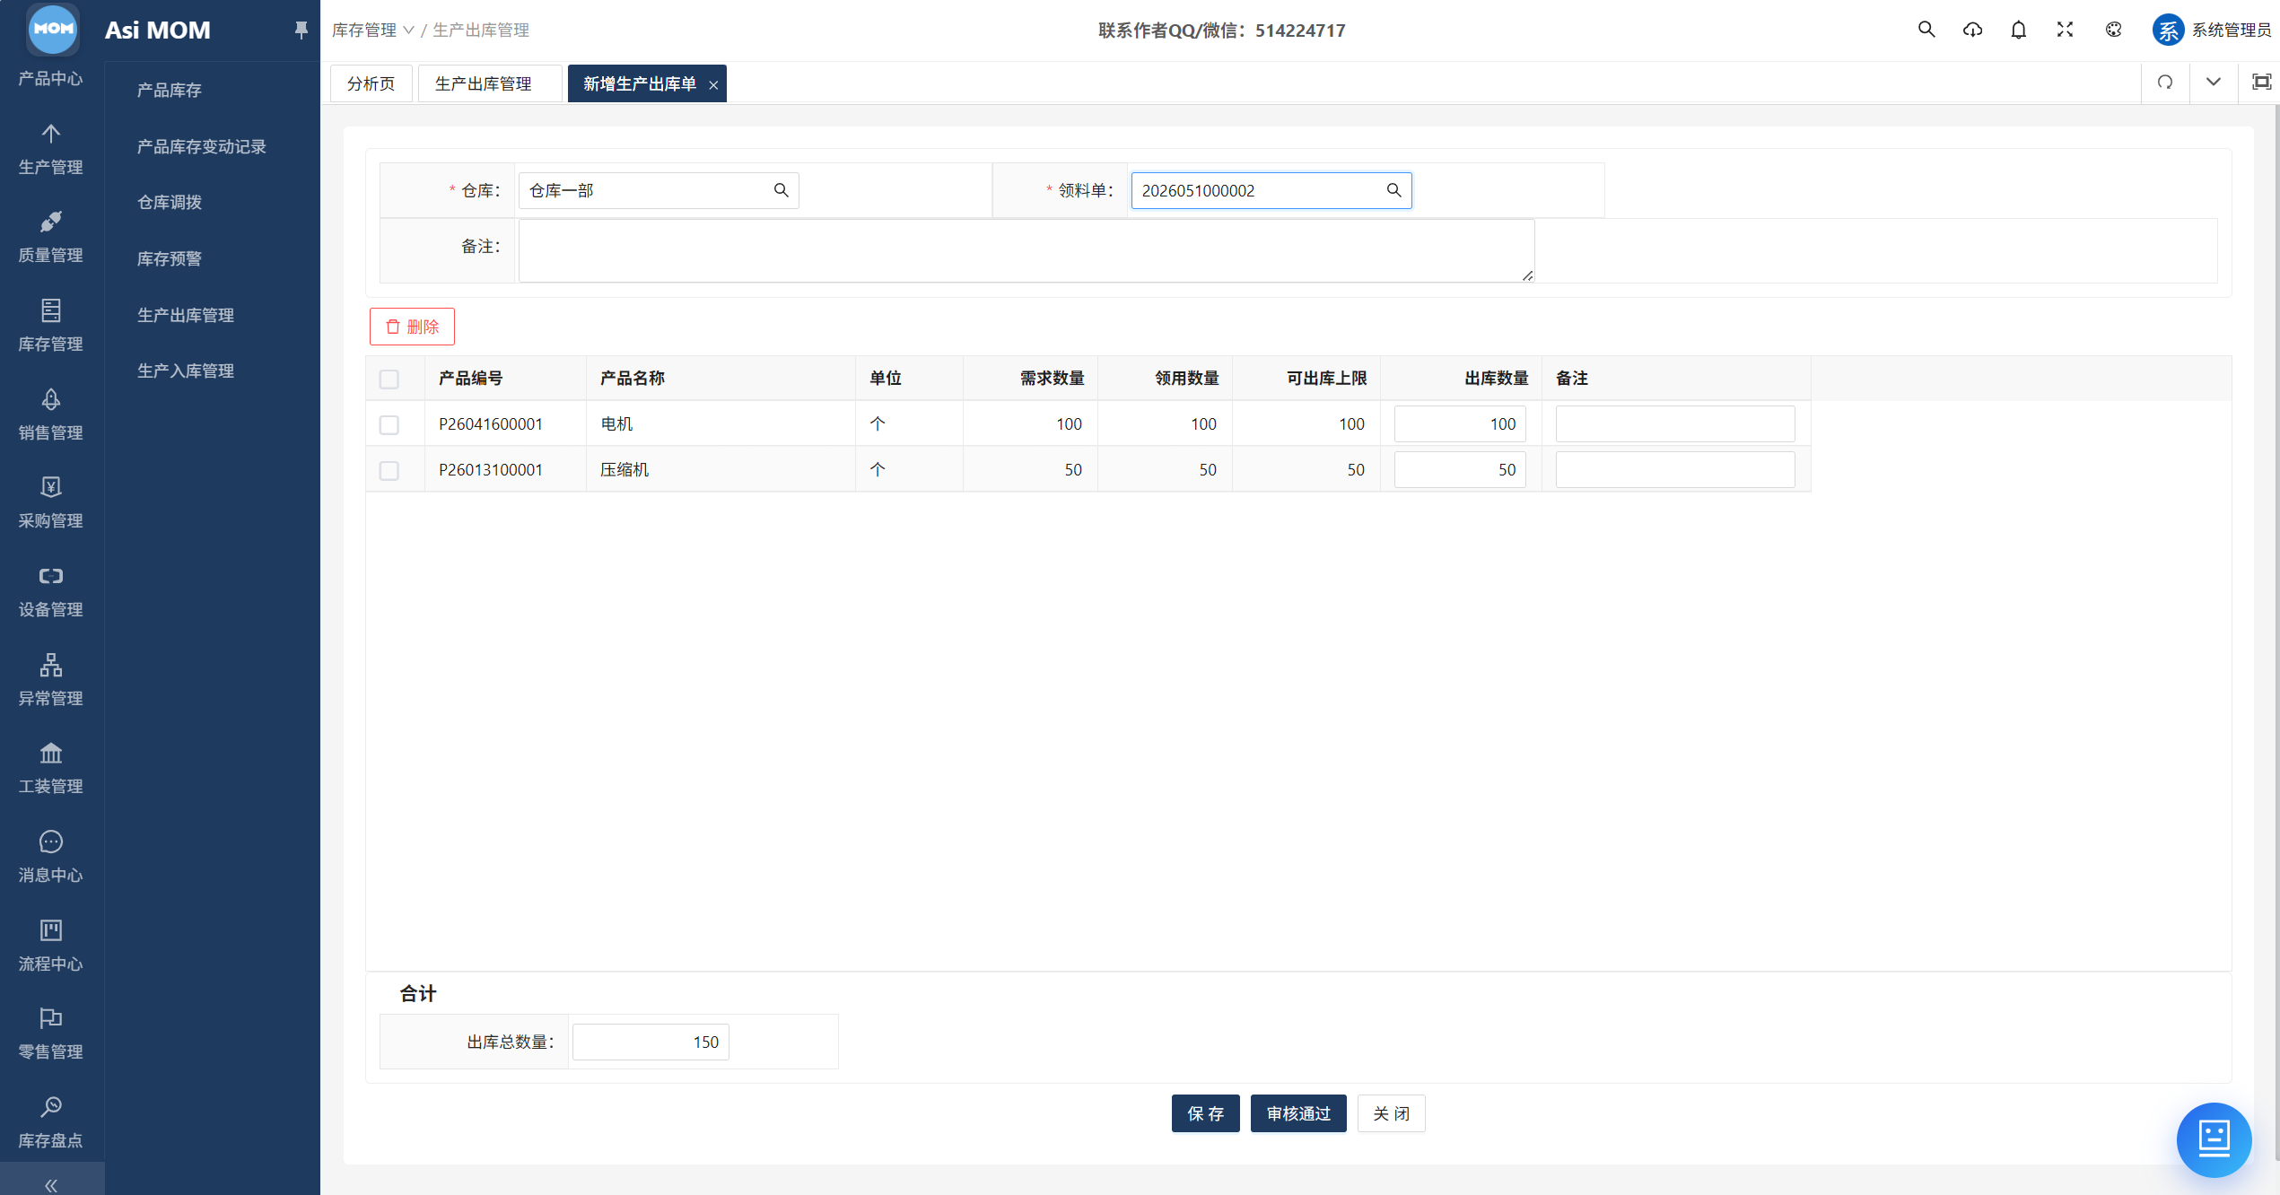Refresh the current tab page
Image resolution: width=2280 pixels, height=1195 pixels.
[2165, 83]
